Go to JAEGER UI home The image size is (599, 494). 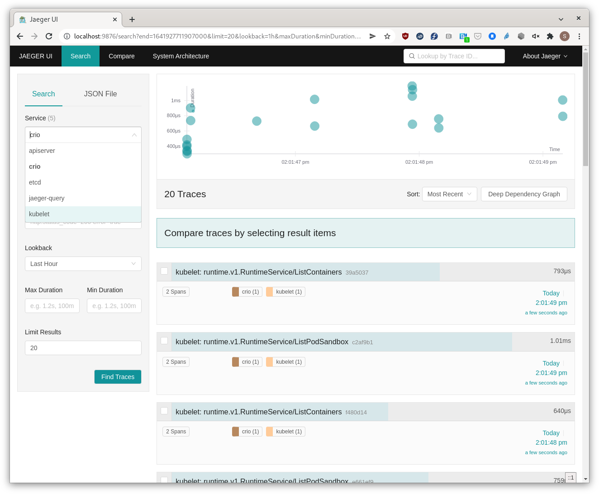click(x=36, y=56)
